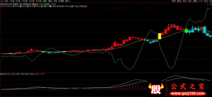Click the large yellow candlestick
The image size is (212, 97).
160,36
